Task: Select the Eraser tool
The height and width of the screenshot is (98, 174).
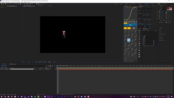Action: point(28,4)
